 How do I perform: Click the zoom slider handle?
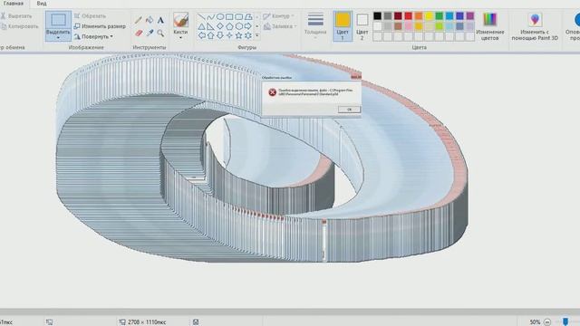pos(565,321)
